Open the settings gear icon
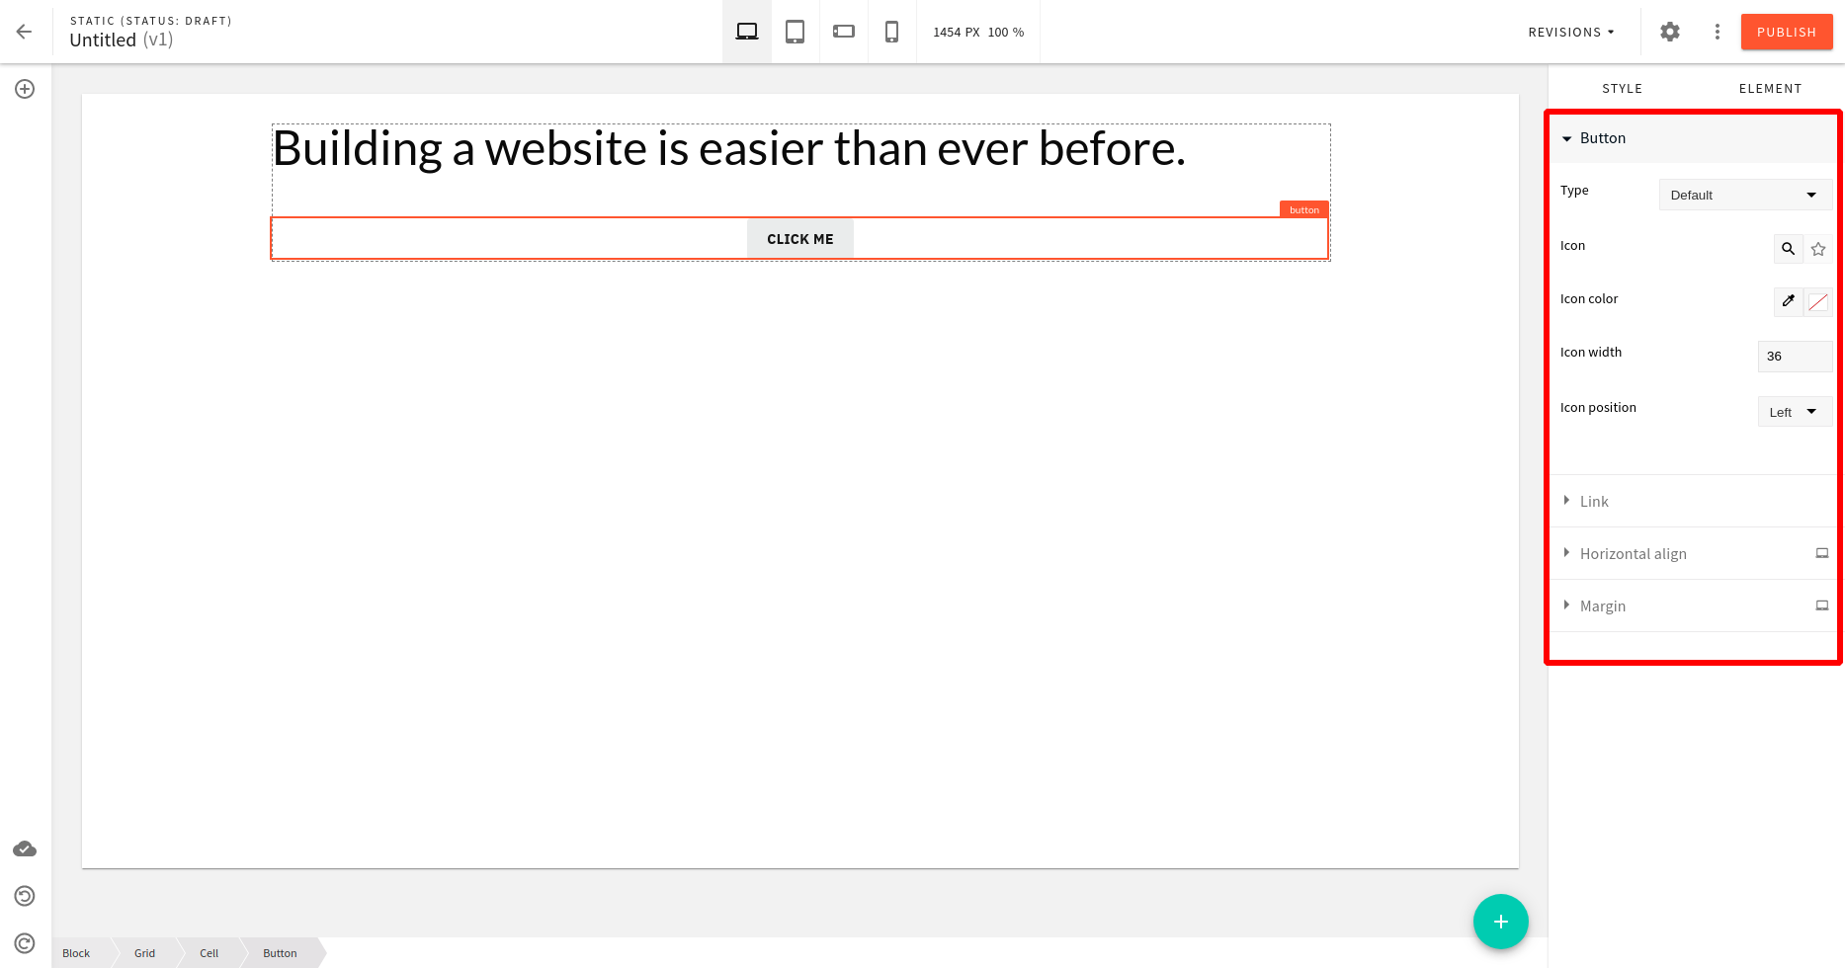Image resolution: width=1845 pixels, height=968 pixels. [x=1669, y=31]
